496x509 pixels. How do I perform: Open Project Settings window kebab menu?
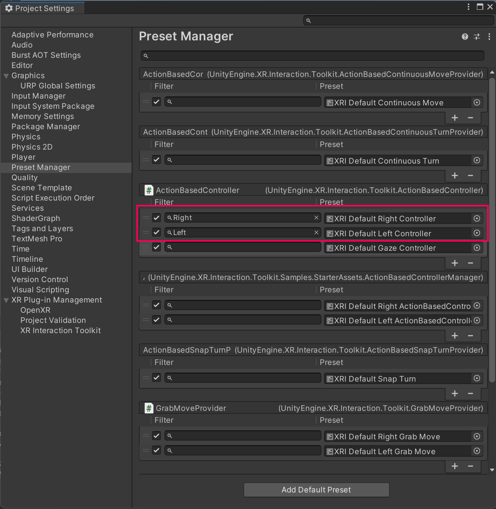coord(468,7)
